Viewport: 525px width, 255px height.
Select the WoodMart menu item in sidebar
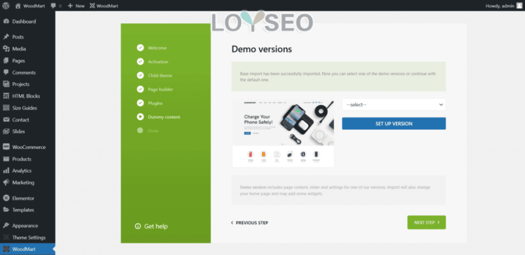[x=27, y=249]
